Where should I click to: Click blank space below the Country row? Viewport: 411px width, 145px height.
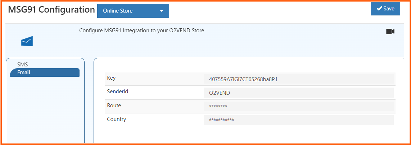click(248, 135)
